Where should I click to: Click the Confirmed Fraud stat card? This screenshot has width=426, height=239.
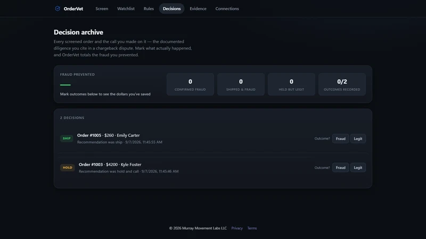click(x=190, y=84)
